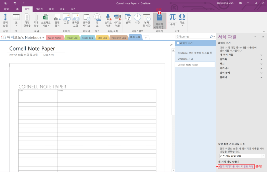267x172 pixels.
Task: Open the 파일 menu tab
Action: (6, 9)
